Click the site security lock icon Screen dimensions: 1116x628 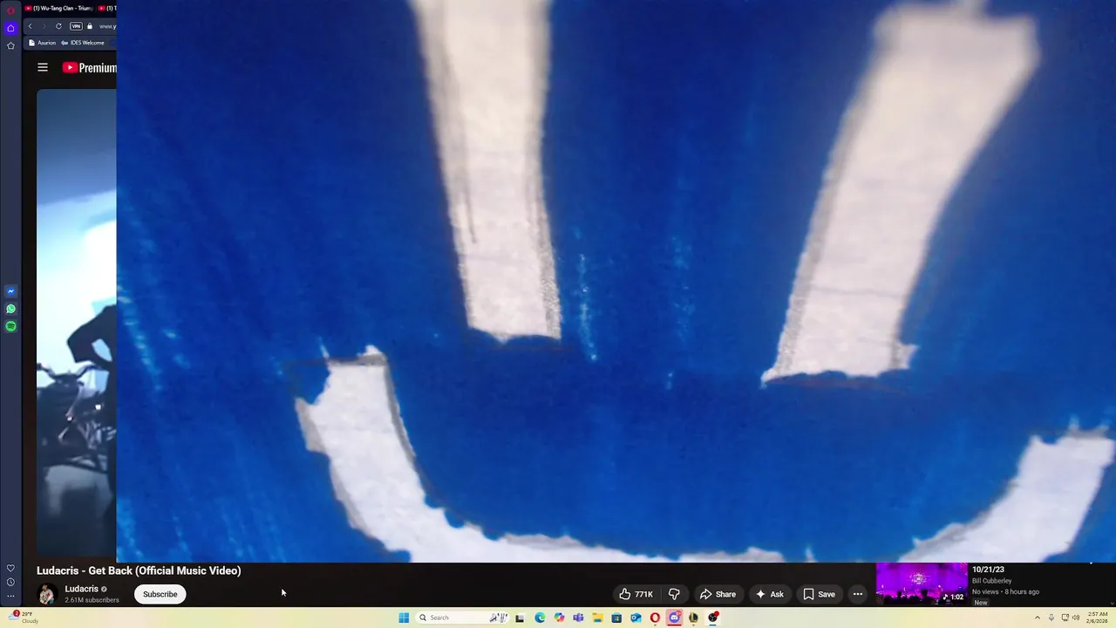(89, 26)
